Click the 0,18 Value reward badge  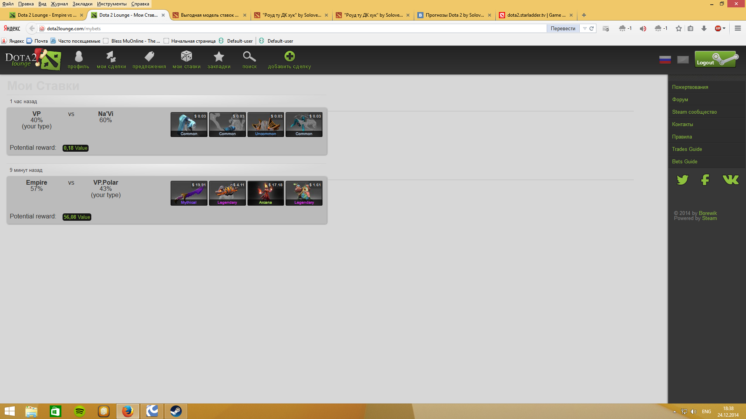(75, 148)
